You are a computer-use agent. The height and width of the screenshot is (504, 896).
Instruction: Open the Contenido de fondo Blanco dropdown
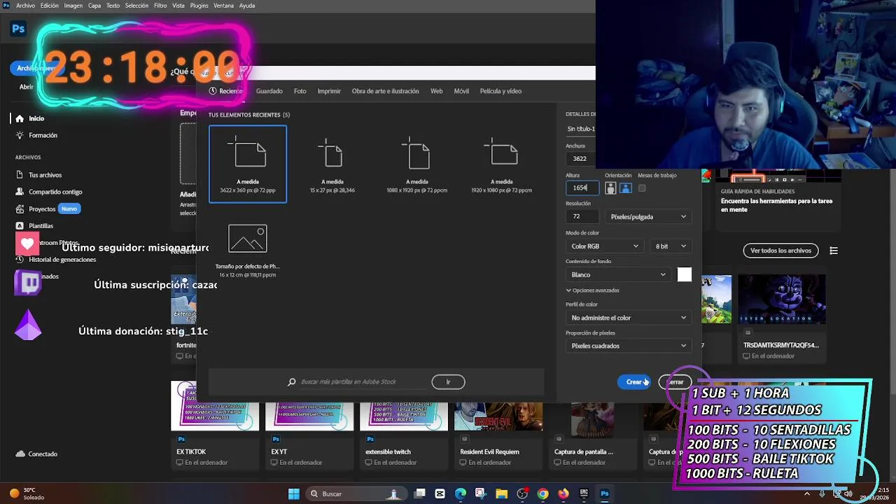point(618,274)
